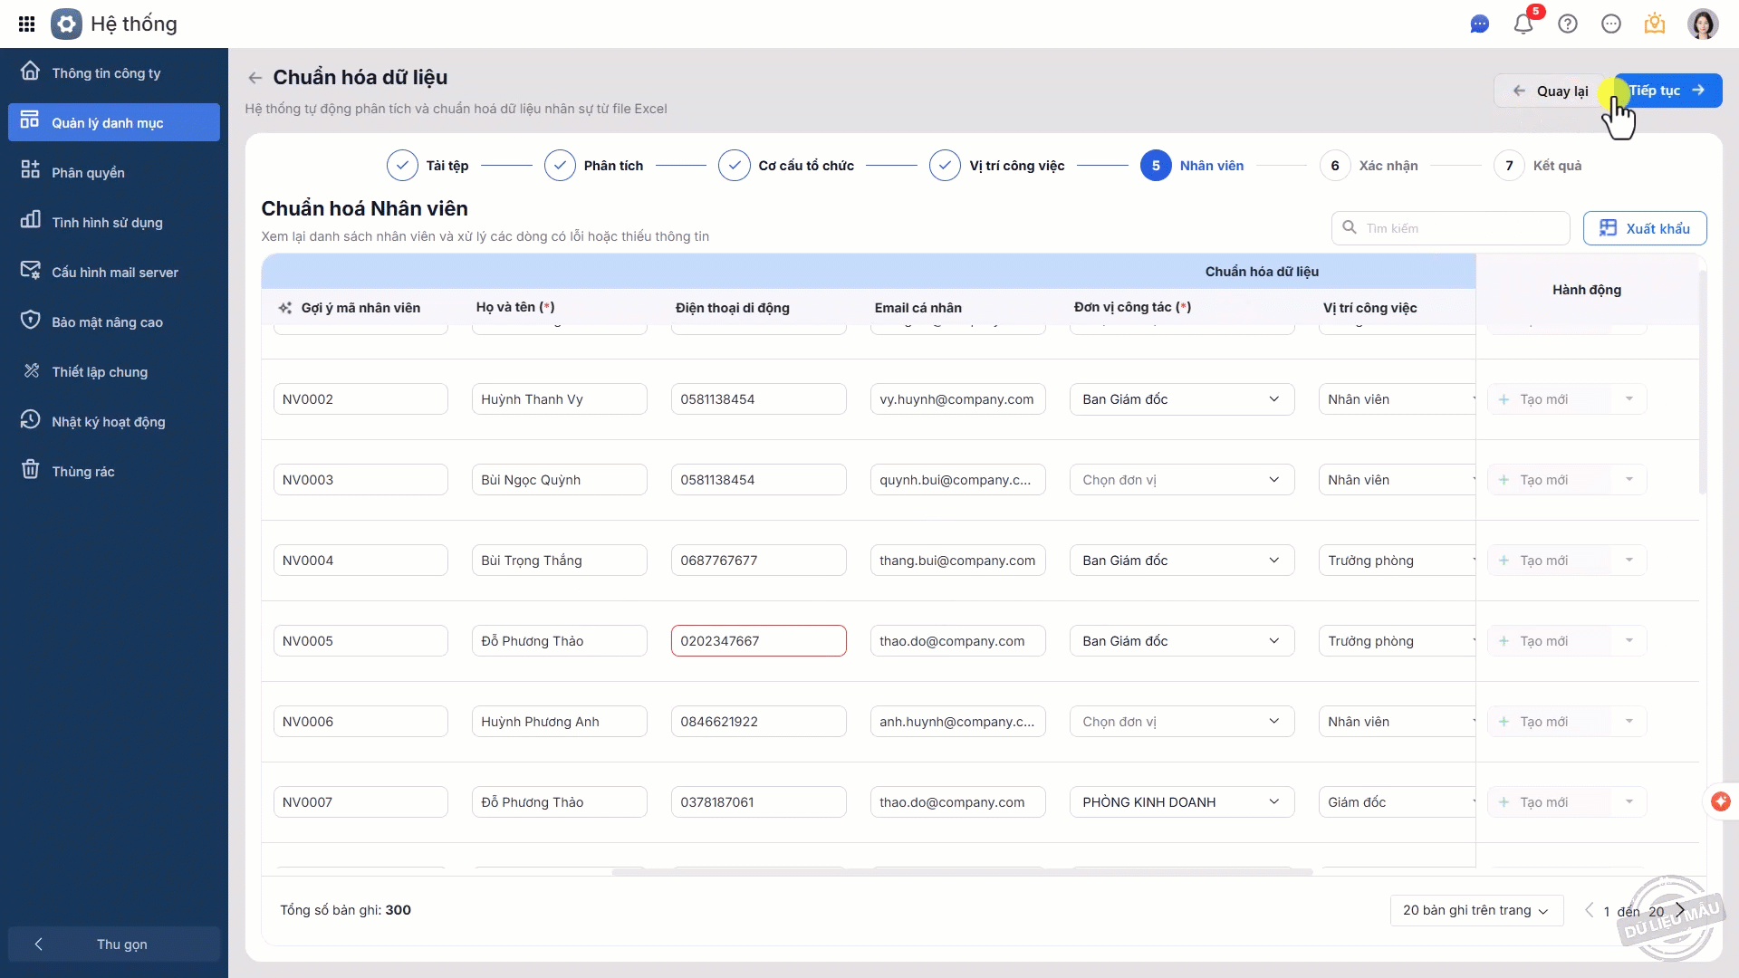Click the Tiếp tục button
1739x978 pixels.
click(x=1667, y=91)
